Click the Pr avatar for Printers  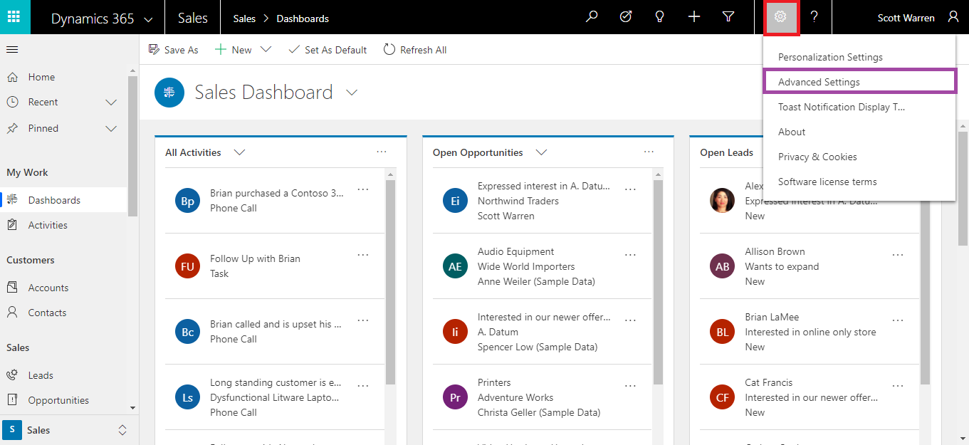[x=455, y=398]
